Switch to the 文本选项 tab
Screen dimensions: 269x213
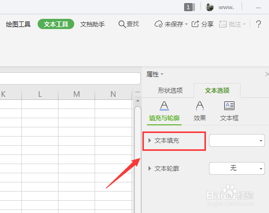(x=217, y=90)
